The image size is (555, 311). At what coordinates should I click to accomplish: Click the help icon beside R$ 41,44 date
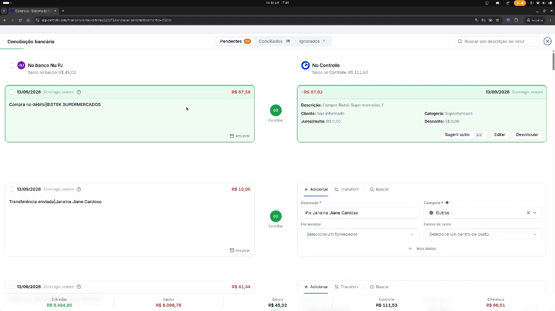coord(79,287)
